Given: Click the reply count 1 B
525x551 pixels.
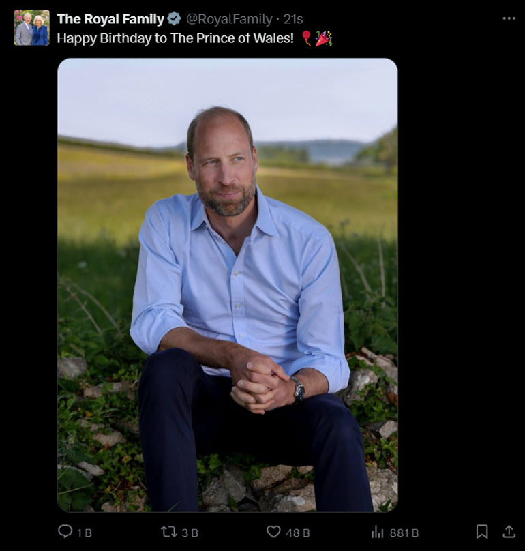Looking at the screenshot, I should [85, 533].
